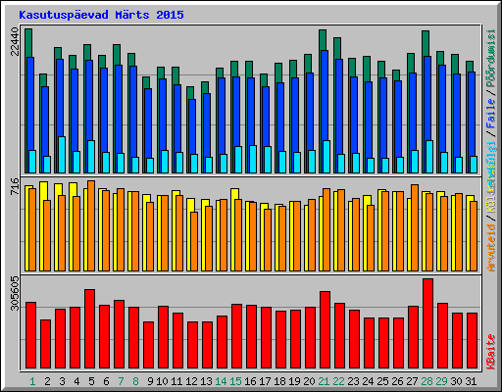The image size is (502, 392).
Task: Click the cyan bar for day 3
Action: pos(62,155)
